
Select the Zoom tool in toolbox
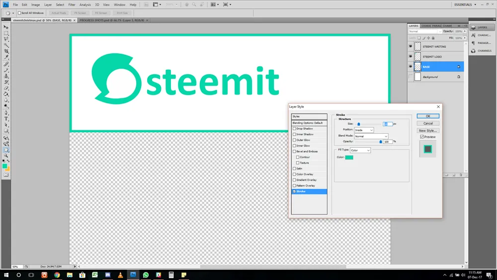click(6, 156)
